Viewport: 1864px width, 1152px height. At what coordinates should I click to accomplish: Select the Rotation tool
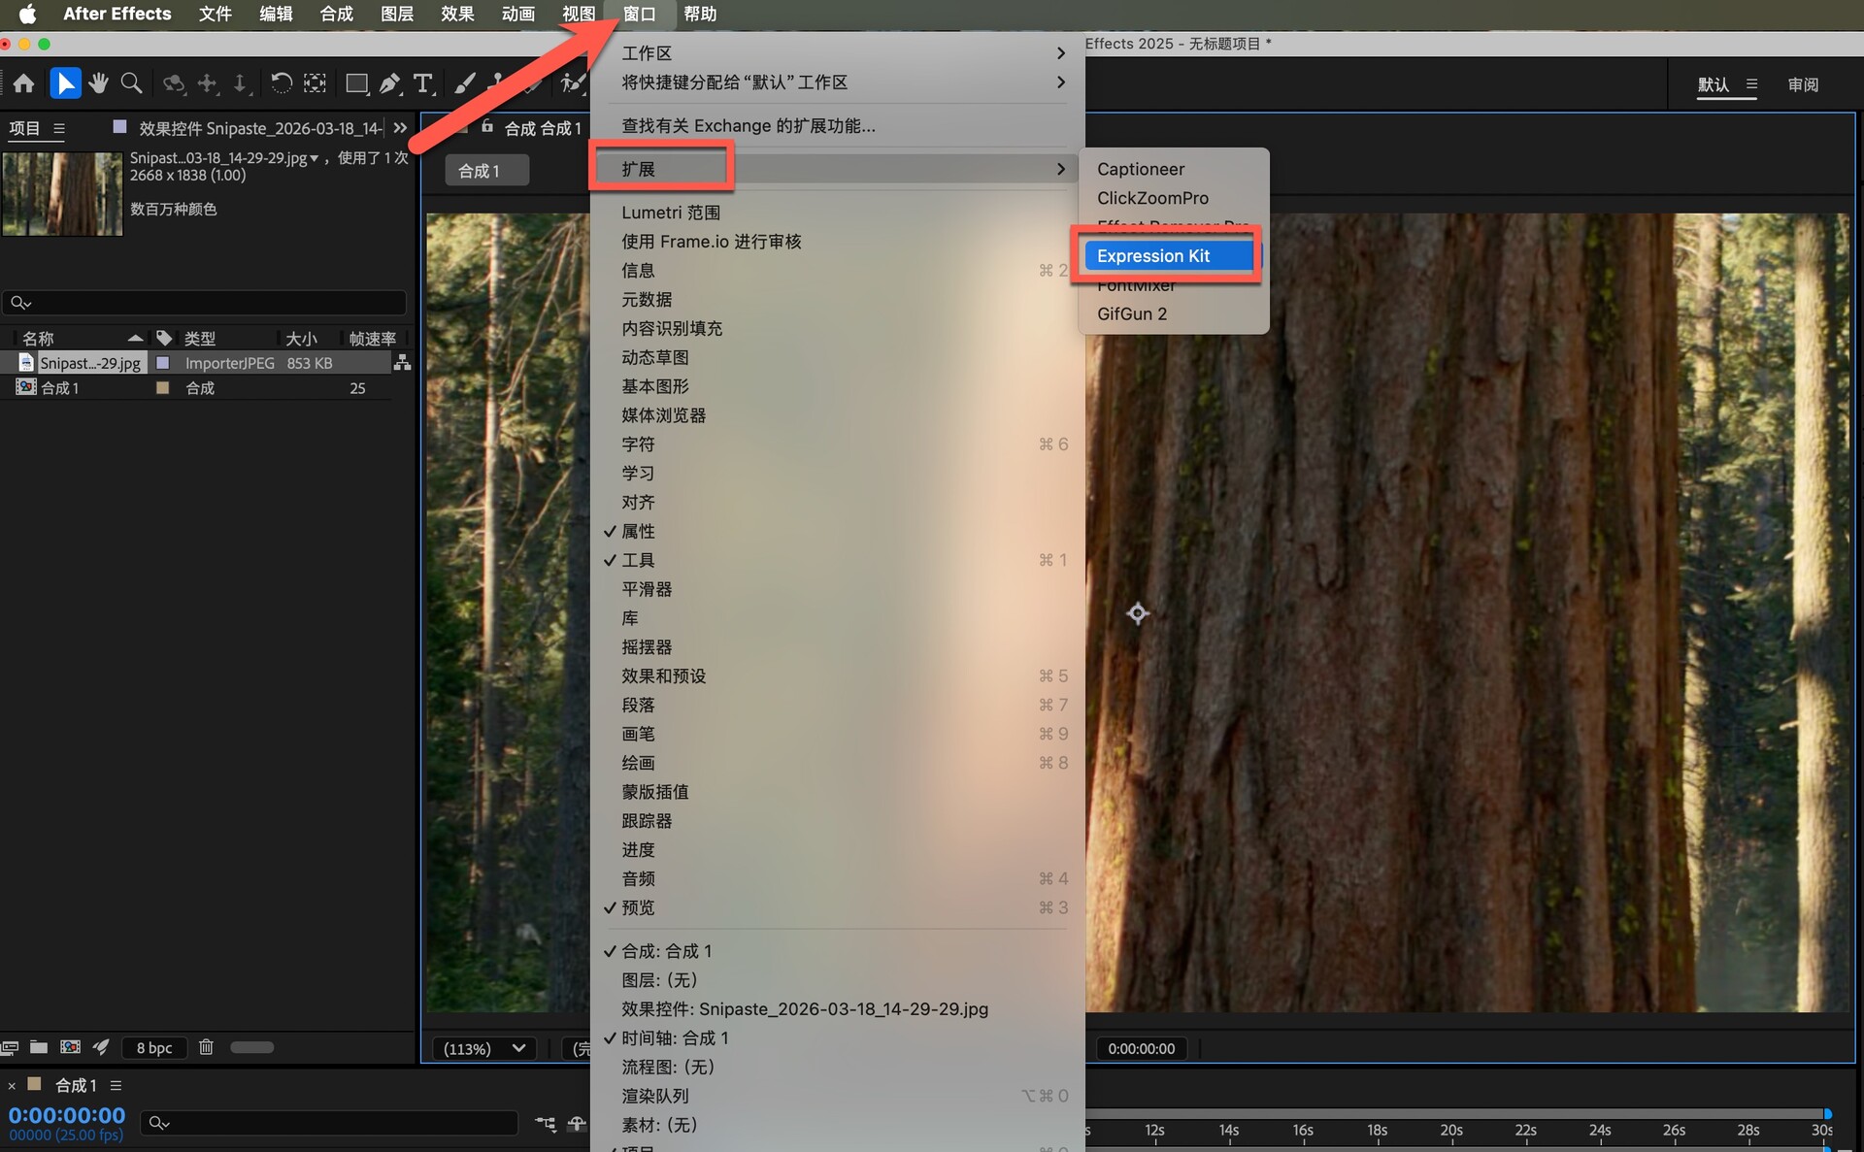(281, 83)
